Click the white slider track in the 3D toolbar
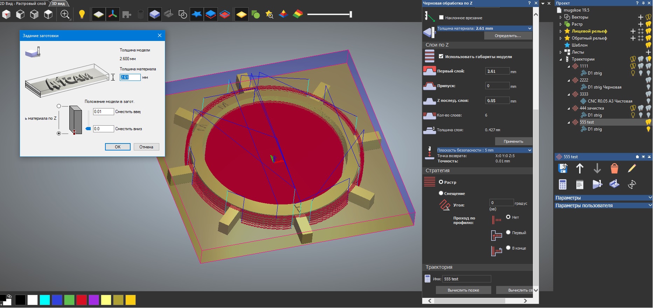653x308 pixels. (329, 14)
